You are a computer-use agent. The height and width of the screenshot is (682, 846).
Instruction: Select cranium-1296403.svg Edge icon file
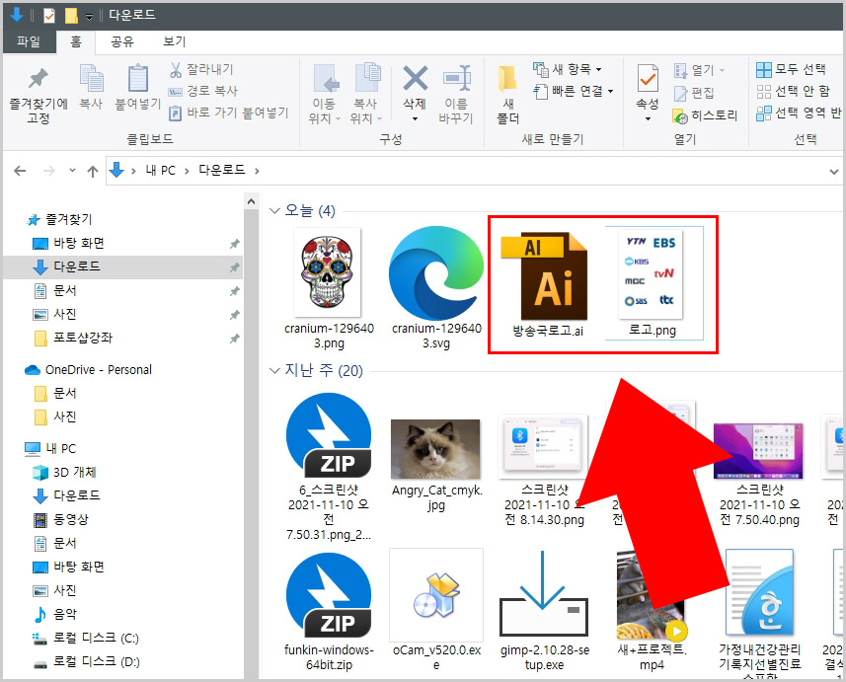pos(436,272)
